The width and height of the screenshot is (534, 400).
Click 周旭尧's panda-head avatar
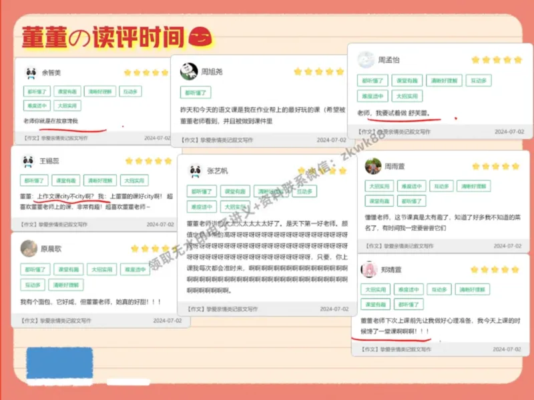pos(189,71)
